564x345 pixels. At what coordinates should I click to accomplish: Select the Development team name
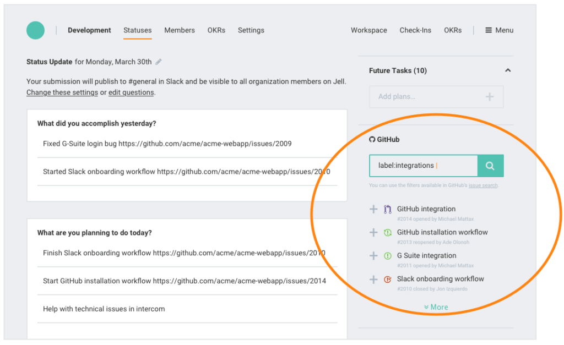[x=89, y=30]
